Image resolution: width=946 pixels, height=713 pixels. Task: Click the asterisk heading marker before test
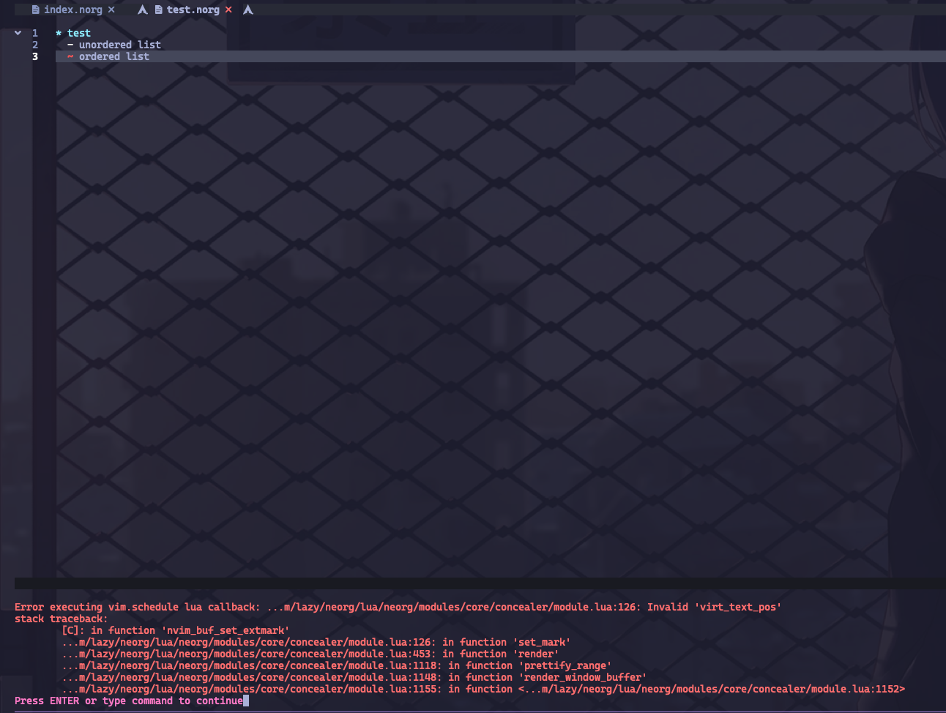pos(59,32)
